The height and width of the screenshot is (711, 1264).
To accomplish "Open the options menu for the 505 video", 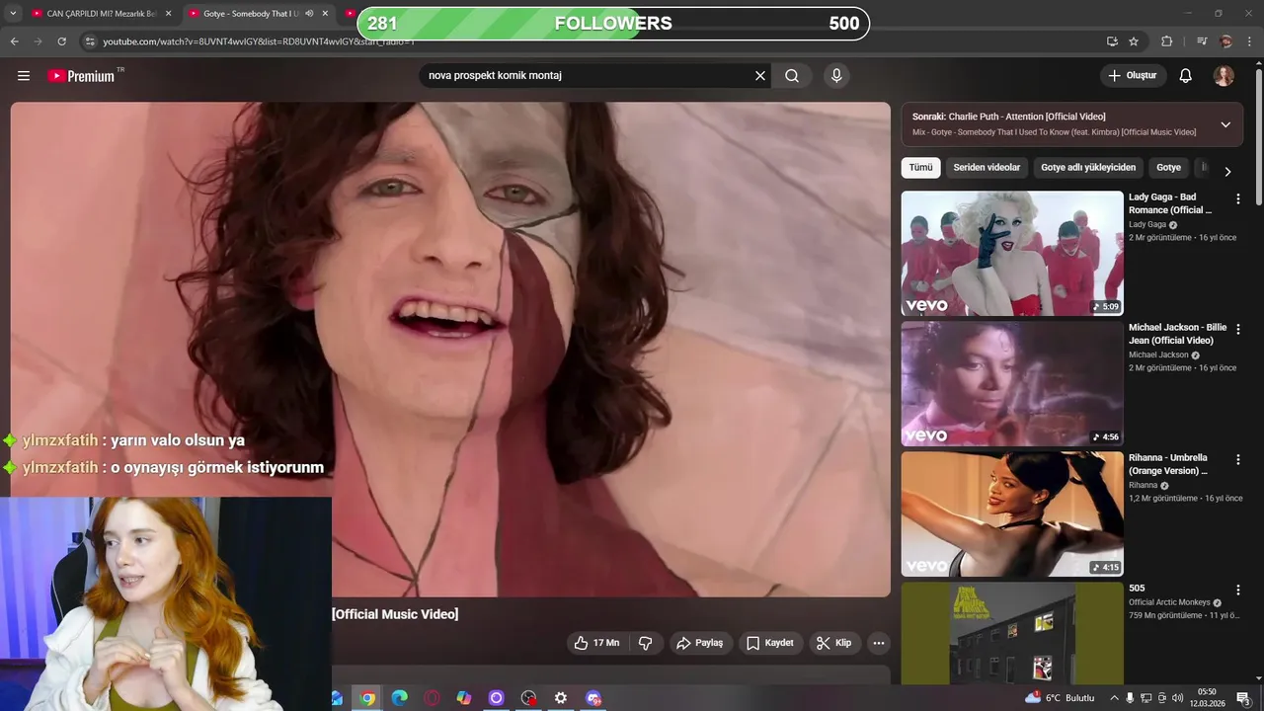I will pyautogui.click(x=1237, y=590).
